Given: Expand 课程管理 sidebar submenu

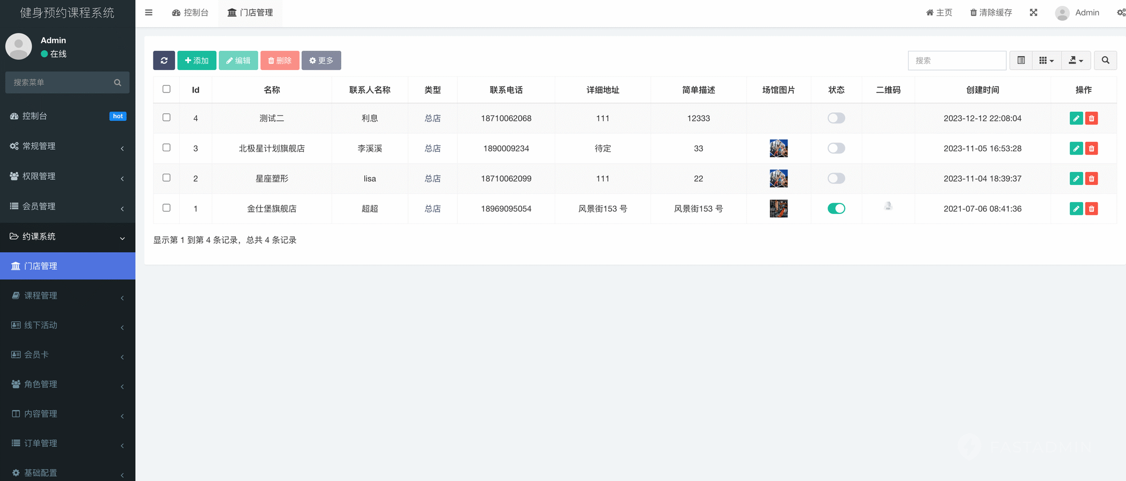Looking at the screenshot, I should tap(67, 296).
